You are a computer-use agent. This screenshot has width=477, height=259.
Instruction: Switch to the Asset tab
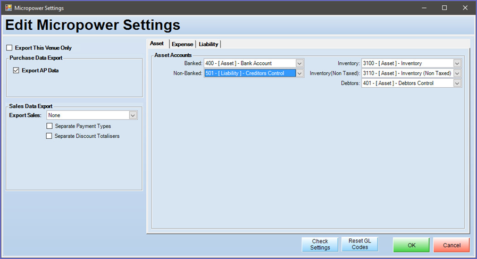pyautogui.click(x=157, y=44)
